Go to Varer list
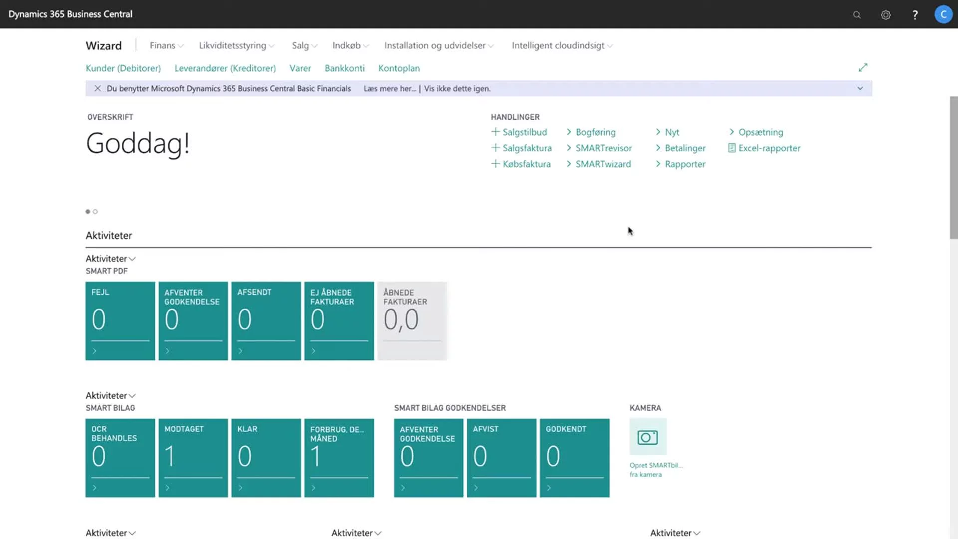The height and width of the screenshot is (539, 958). [x=300, y=68]
